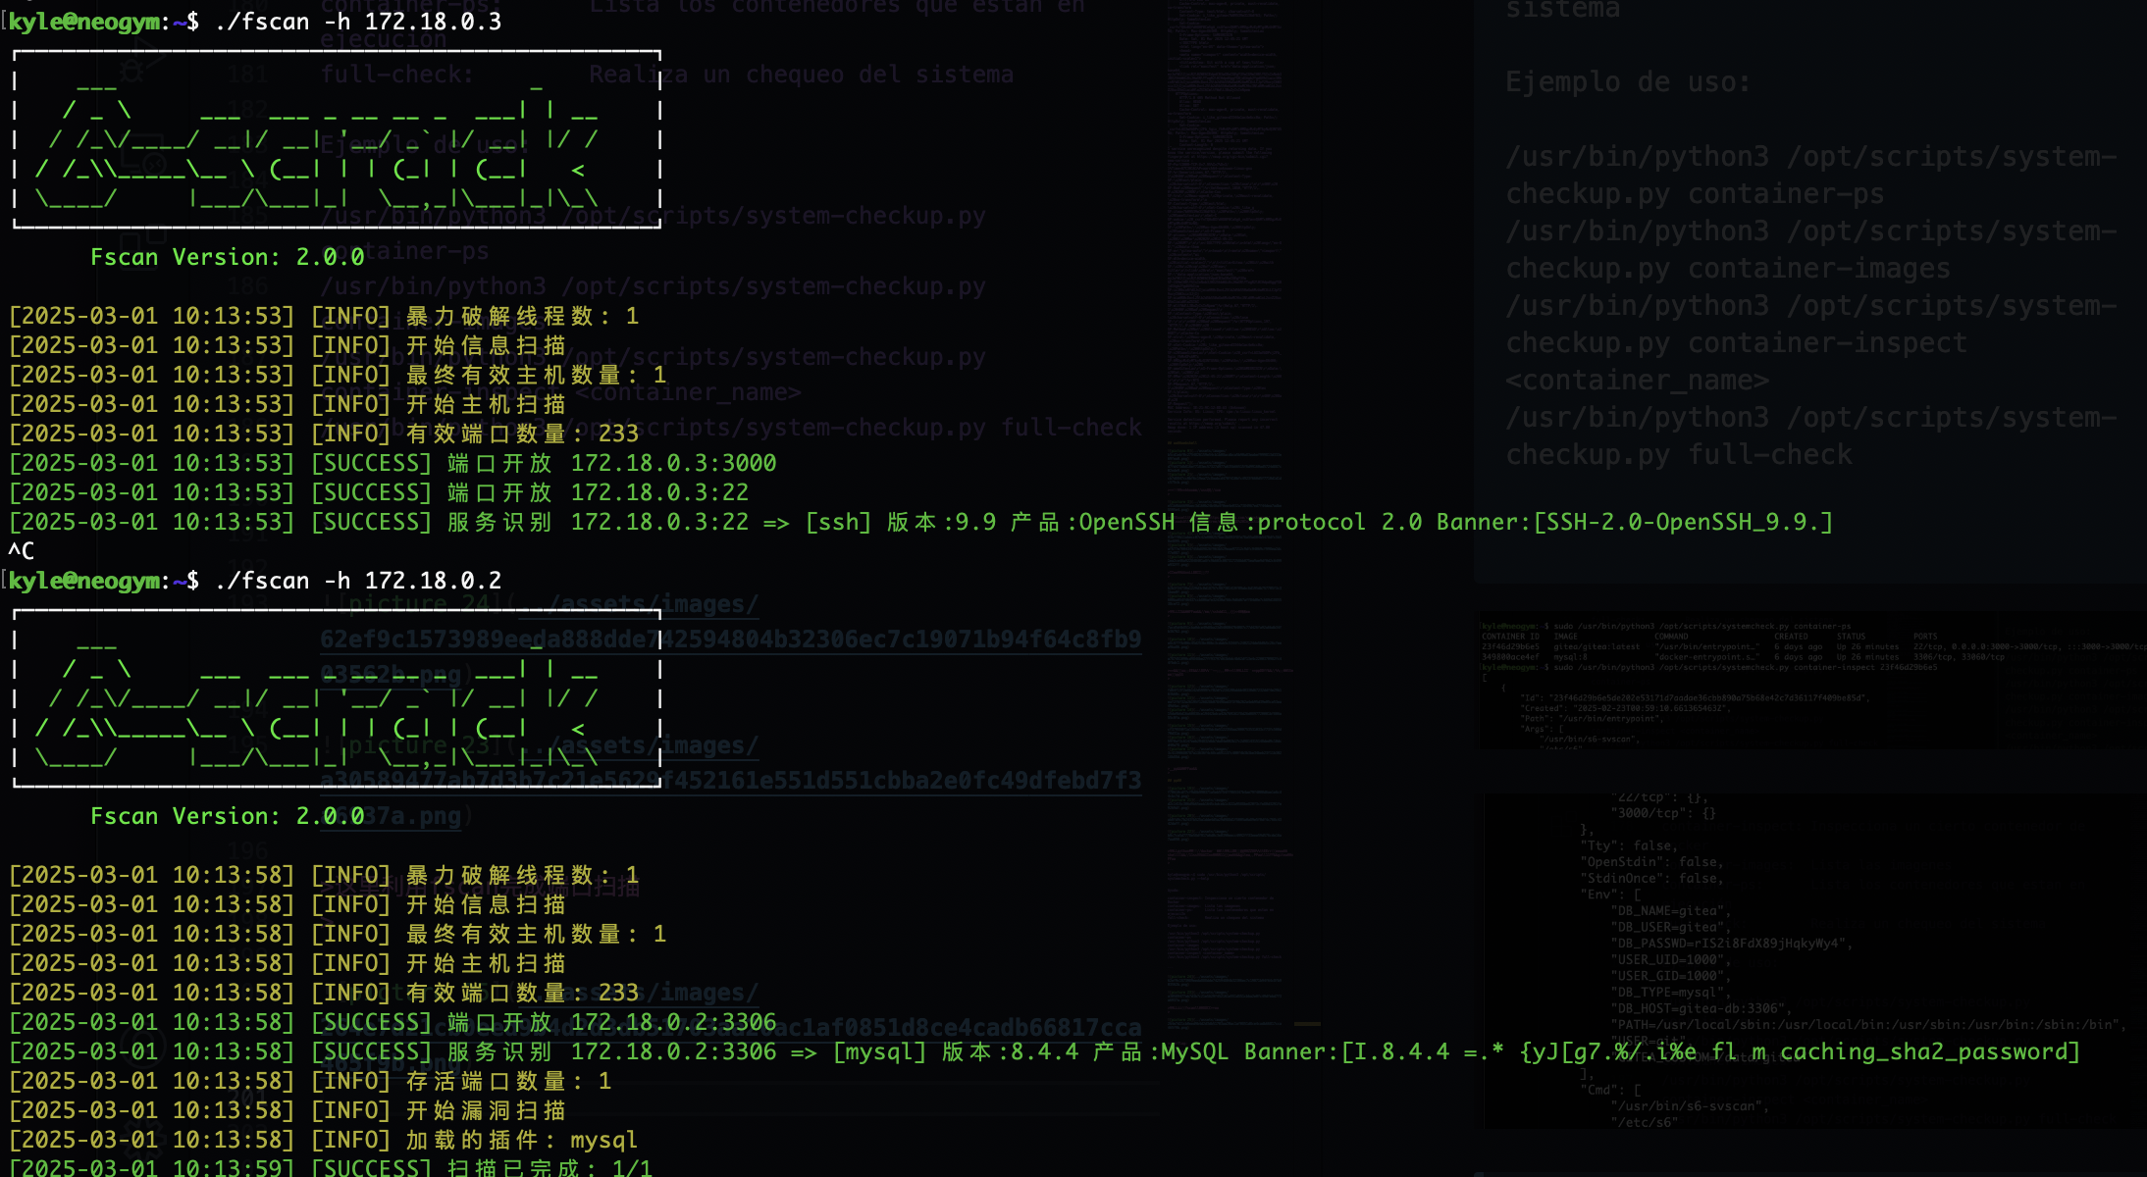The height and width of the screenshot is (1177, 2147).
Task: Click the open port '172.18.0.3:3000' output
Action: pyautogui.click(x=673, y=463)
